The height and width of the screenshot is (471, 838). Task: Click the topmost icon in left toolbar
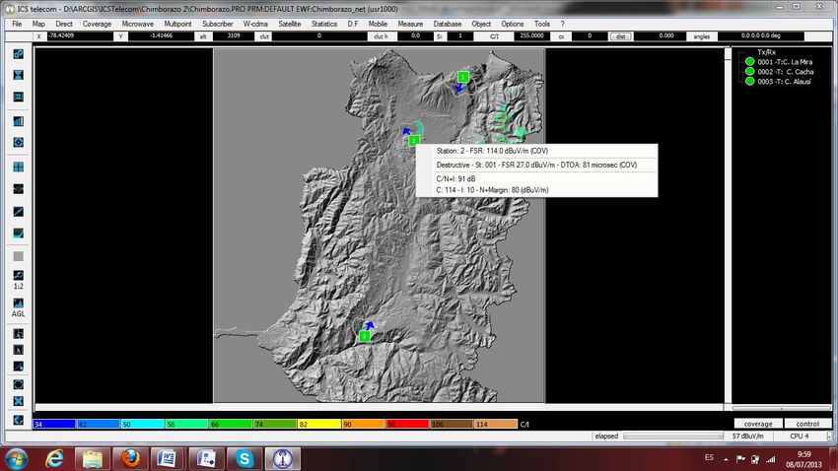19,52
